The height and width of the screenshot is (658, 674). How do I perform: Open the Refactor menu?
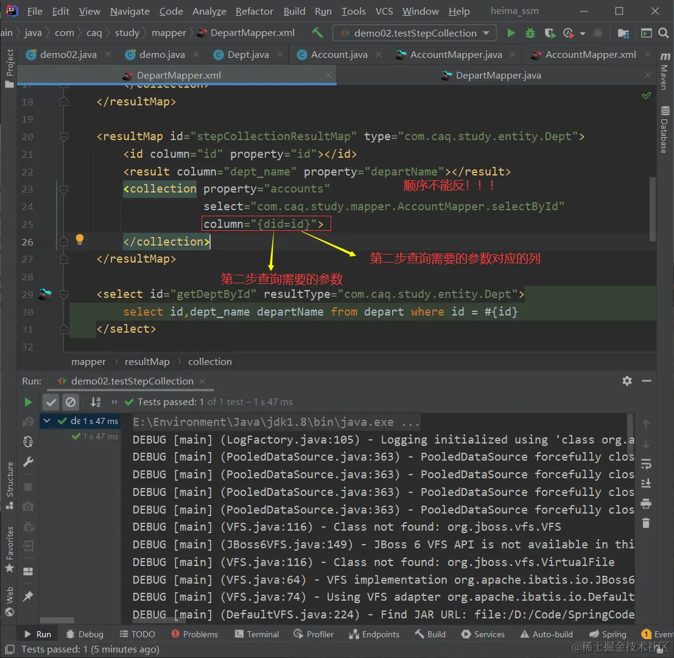tap(254, 11)
